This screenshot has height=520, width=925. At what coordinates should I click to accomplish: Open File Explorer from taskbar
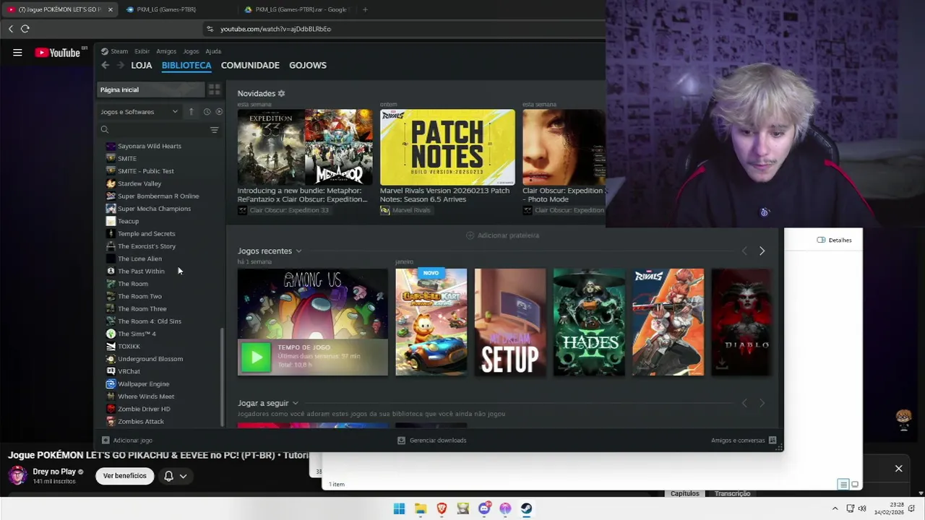[421, 508]
